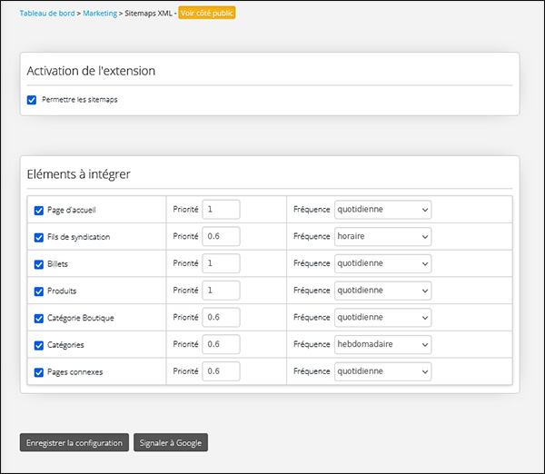Viewport: 545px width, 474px height.
Task: Click the Permettre les sitemaps label
Action: (x=80, y=100)
